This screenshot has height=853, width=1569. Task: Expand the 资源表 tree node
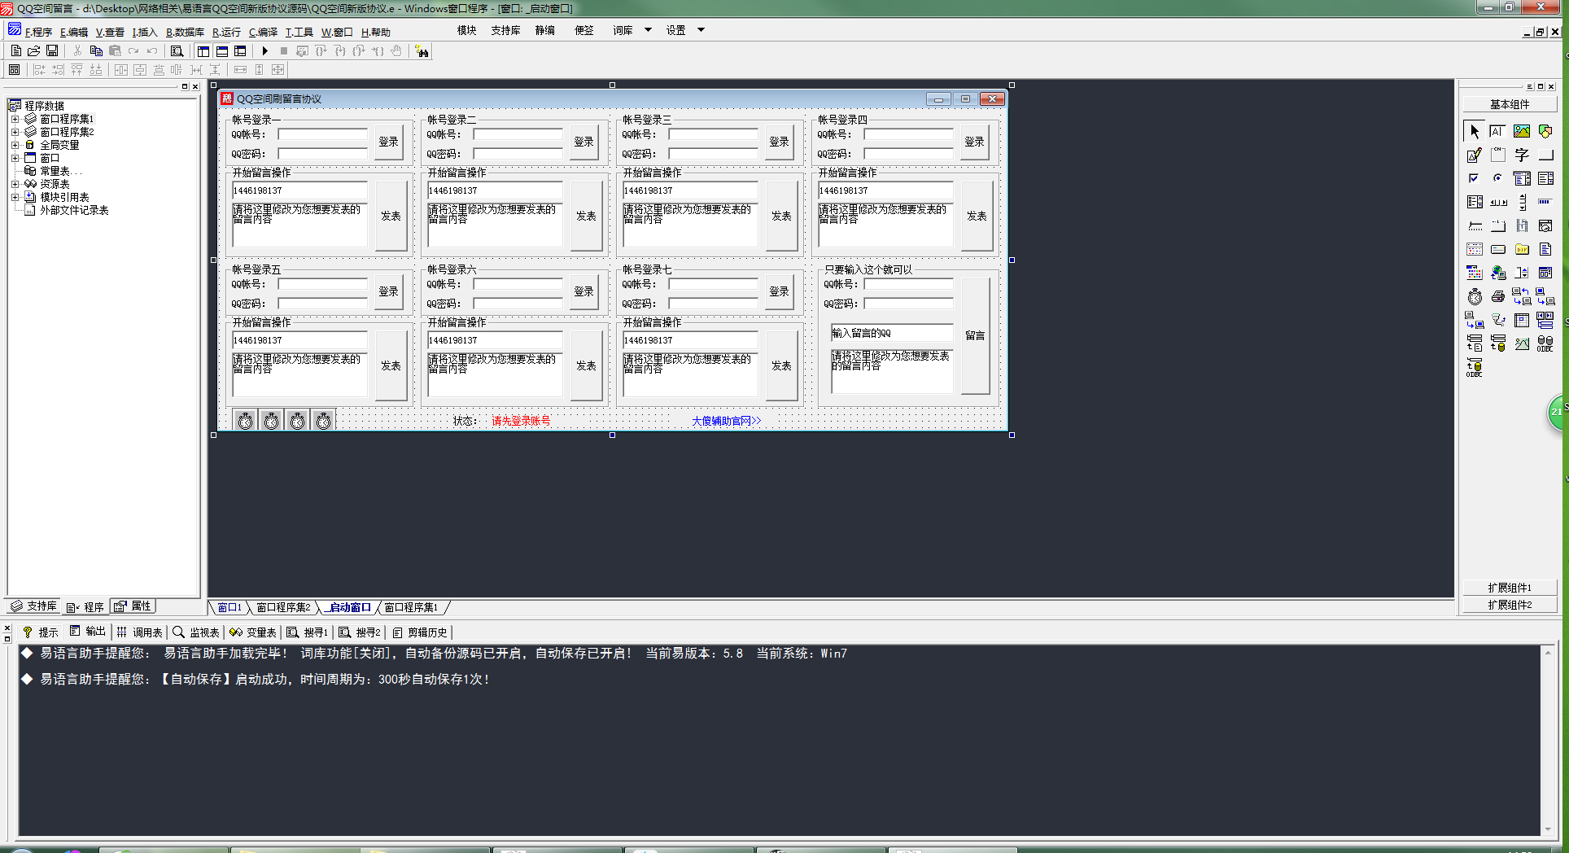(15, 184)
